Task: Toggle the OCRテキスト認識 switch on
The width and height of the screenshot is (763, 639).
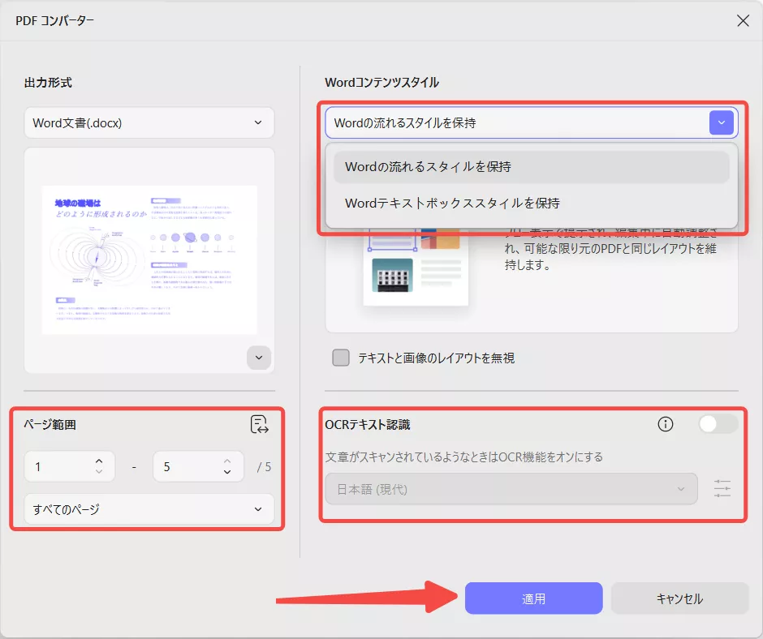Action: coord(718,424)
